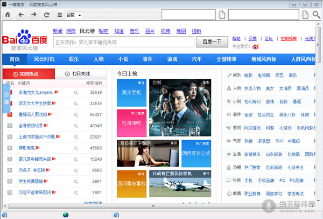
Task: Click the search icon for 武汉女大学生惨案
Action: pyautogui.click(x=76, y=104)
